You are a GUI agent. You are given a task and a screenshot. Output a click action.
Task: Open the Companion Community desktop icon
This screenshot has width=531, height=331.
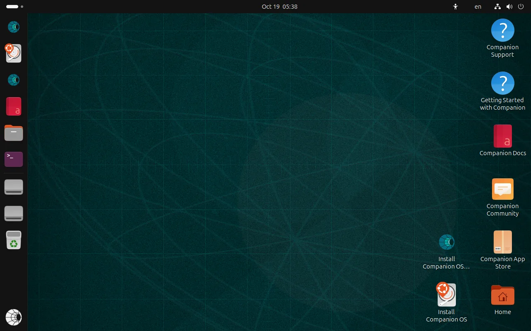502,197
